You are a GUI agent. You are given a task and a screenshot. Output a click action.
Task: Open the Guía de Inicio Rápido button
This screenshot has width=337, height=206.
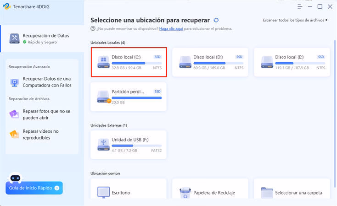[x=34, y=188]
